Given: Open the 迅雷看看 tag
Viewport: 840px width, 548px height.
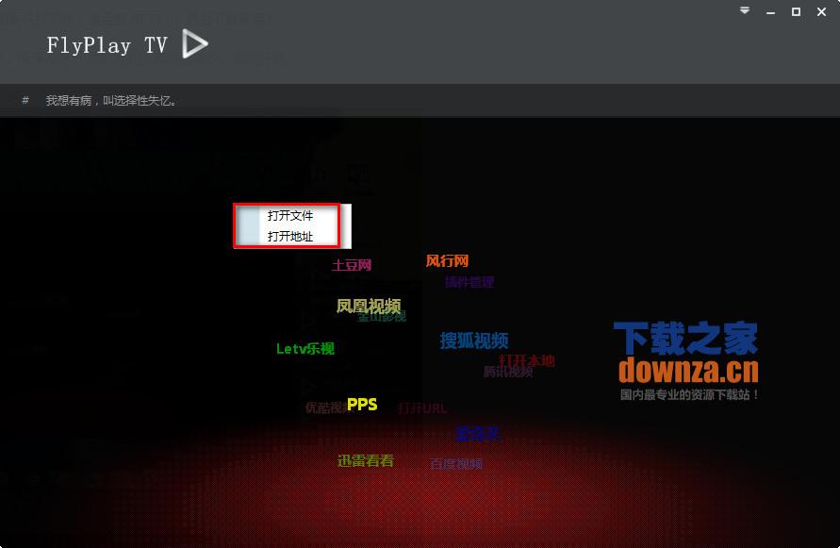Looking at the screenshot, I should 366,460.
